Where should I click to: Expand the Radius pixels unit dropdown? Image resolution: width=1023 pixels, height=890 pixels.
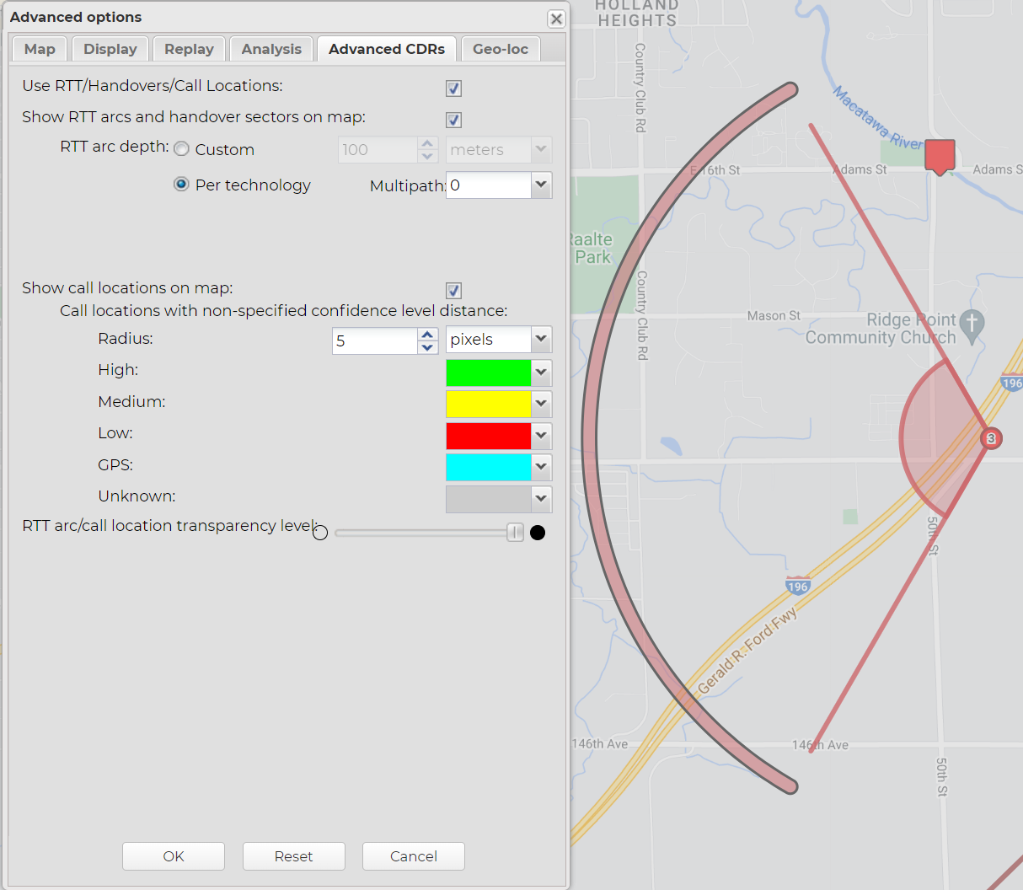pyautogui.click(x=541, y=340)
